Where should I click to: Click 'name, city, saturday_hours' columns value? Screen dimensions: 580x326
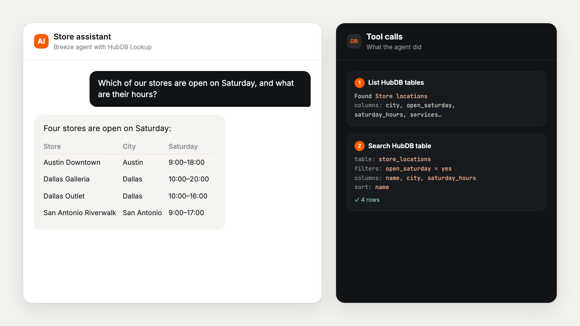[431, 178]
